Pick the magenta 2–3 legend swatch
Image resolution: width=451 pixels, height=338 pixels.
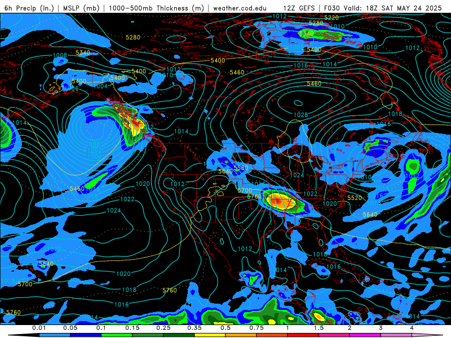(x=365, y=335)
